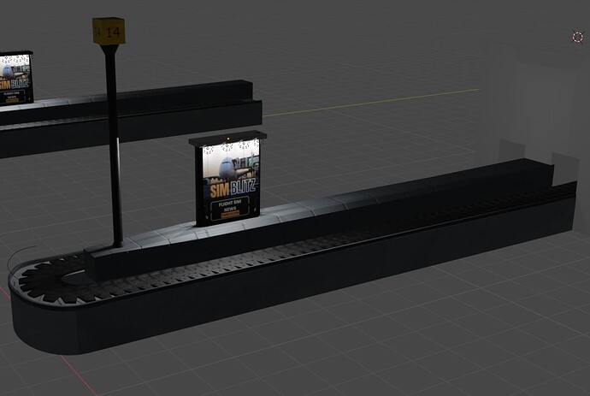Click the airplane image on the center billboard
The image size is (590, 396).
coord(227,165)
